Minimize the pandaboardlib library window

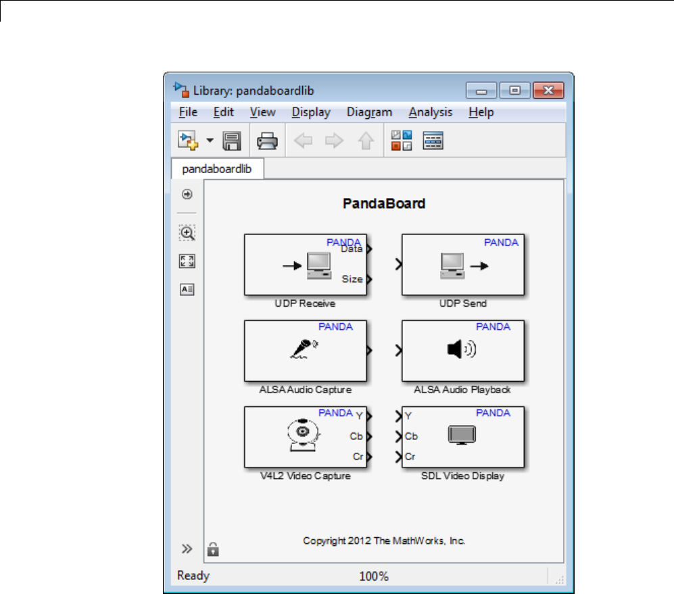pyautogui.click(x=481, y=91)
